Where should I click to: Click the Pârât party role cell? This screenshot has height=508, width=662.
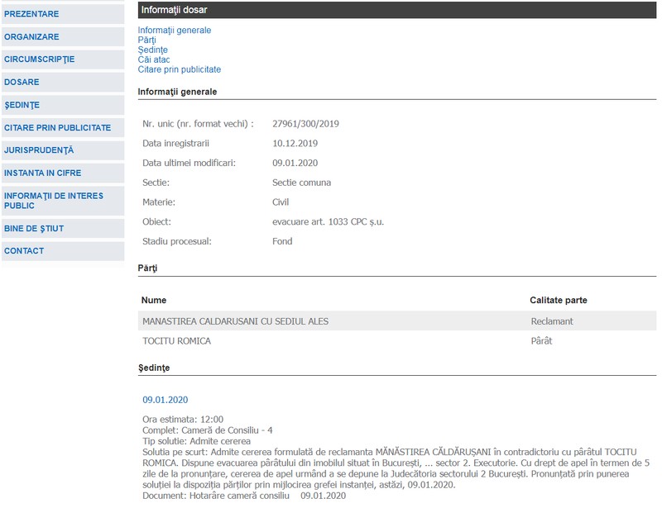[x=541, y=340]
